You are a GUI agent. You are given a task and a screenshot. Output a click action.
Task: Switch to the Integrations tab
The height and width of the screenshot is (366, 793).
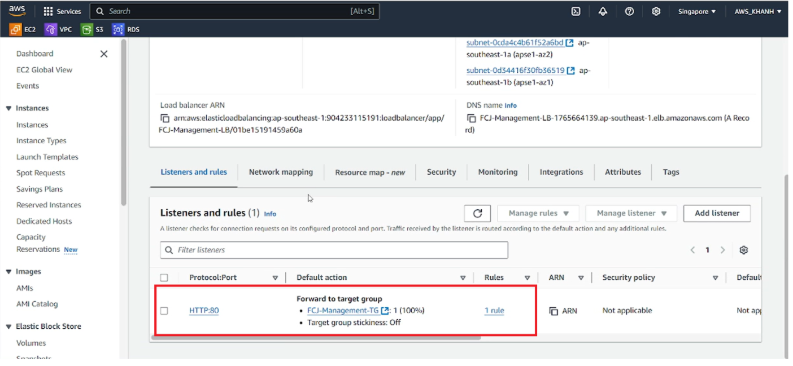[x=561, y=172]
